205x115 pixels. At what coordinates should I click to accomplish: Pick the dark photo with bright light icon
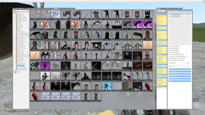[96, 45]
